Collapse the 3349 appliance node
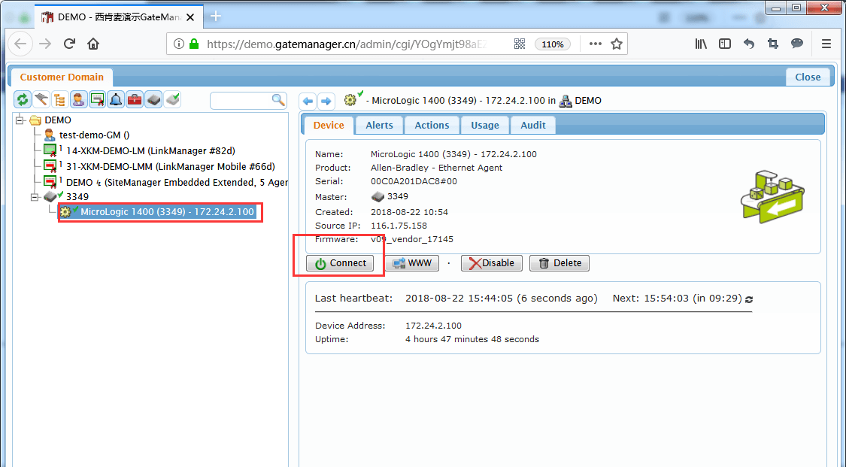The width and height of the screenshot is (846, 467). pyautogui.click(x=35, y=197)
